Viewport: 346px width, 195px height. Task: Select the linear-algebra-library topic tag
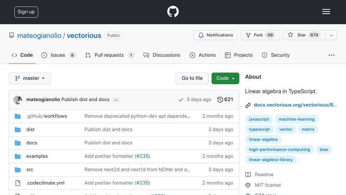click(x=271, y=160)
